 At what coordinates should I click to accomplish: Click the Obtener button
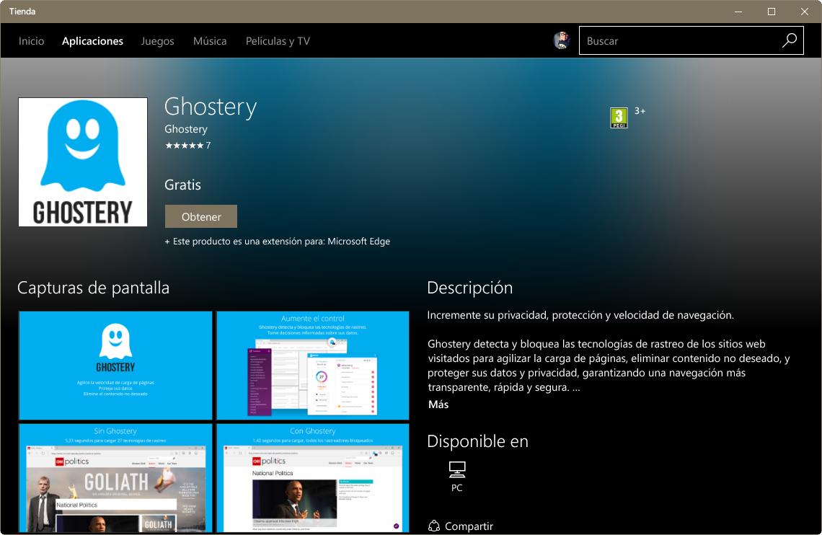(x=200, y=216)
